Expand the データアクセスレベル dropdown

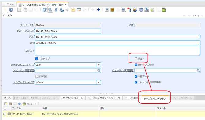99,65
